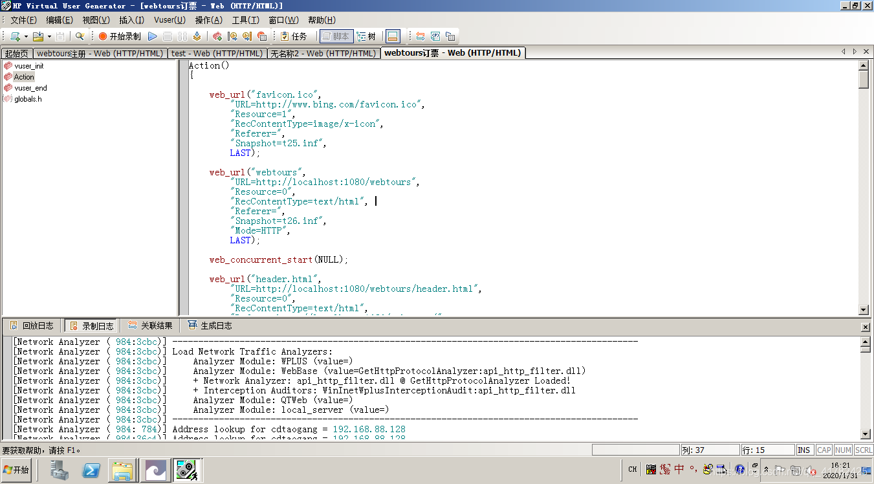The image size is (874, 484).
Task: Select Action in the script tree
Action: [x=24, y=77]
